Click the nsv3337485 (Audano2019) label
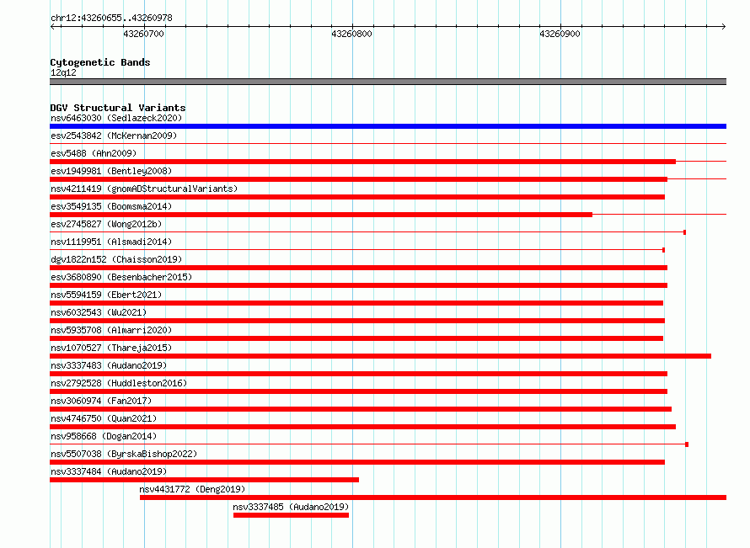 coord(291,507)
